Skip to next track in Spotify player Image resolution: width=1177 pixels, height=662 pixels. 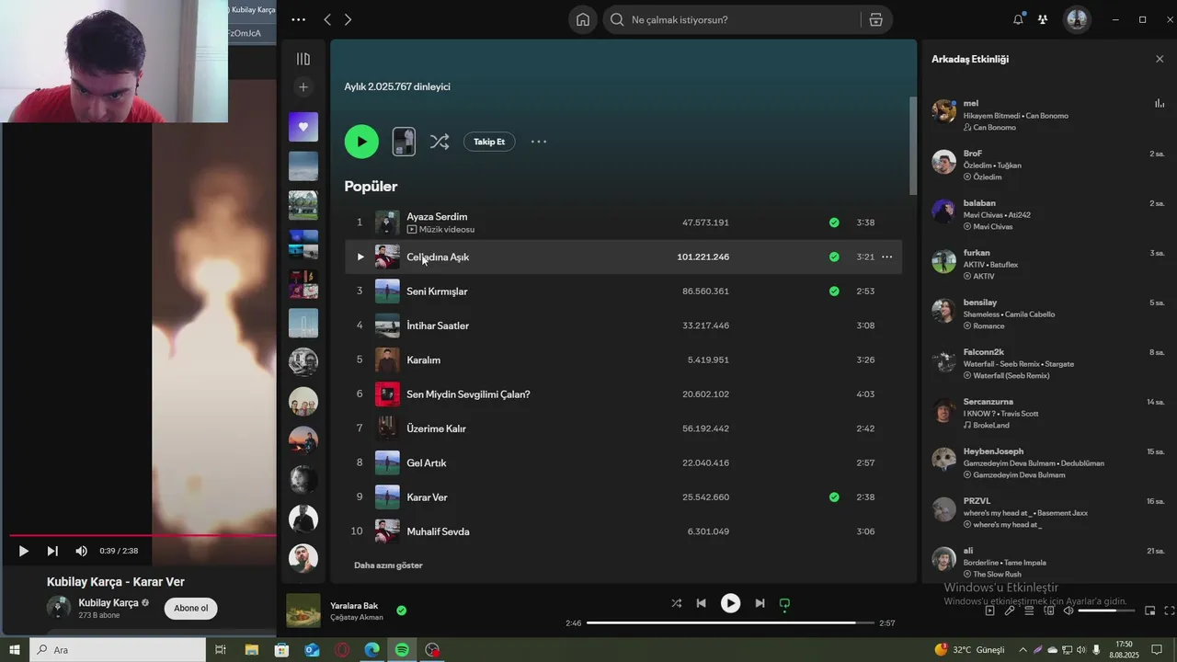coord(760,603)
